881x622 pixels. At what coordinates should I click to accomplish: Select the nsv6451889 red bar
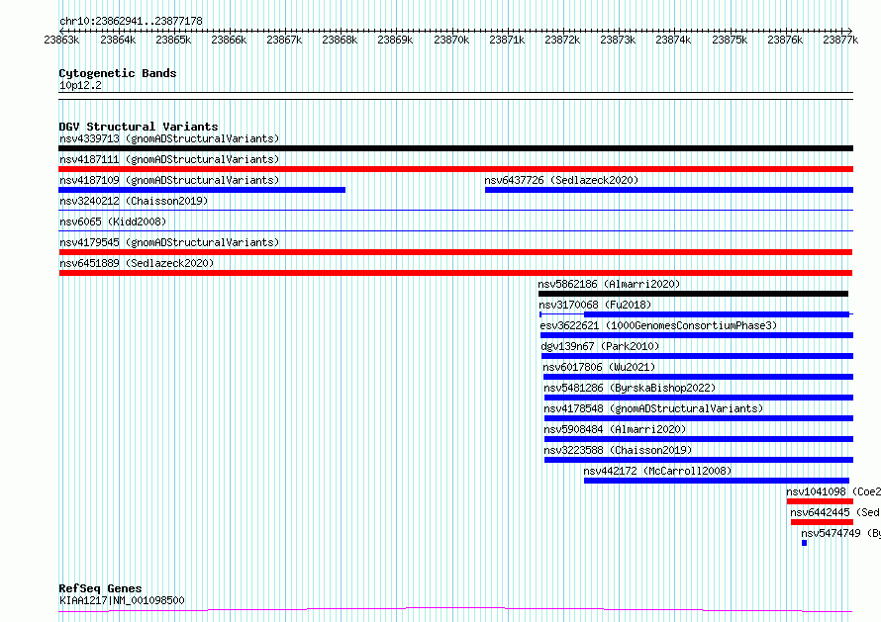pos(455,273)
